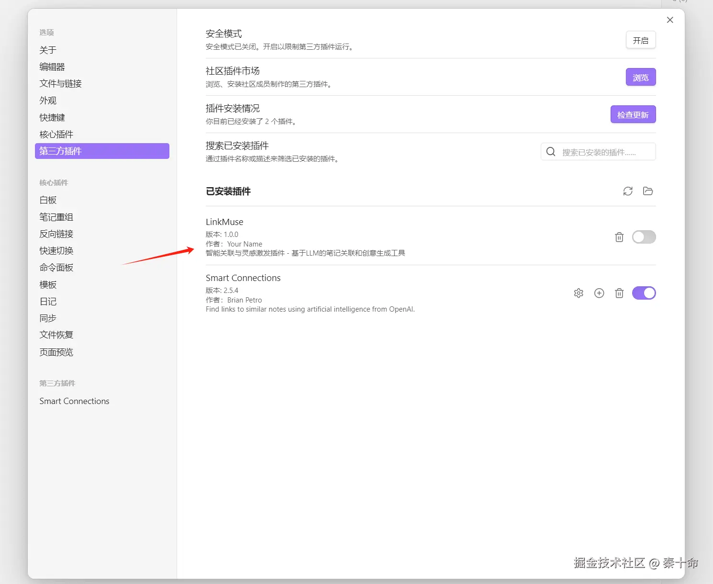713x584 pixels.
Task: Click 浏览 to browse community plugins
Action: pyautogui.click(x=641, y=77)
